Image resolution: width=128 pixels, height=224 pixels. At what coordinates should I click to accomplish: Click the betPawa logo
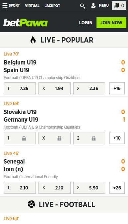click(26, 23)
